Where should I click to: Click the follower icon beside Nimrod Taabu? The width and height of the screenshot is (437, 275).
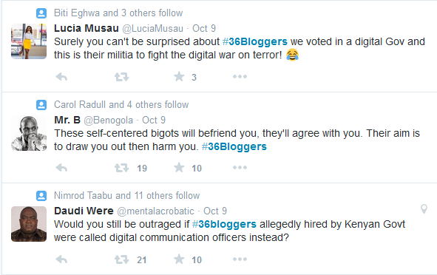pos(41,196)
